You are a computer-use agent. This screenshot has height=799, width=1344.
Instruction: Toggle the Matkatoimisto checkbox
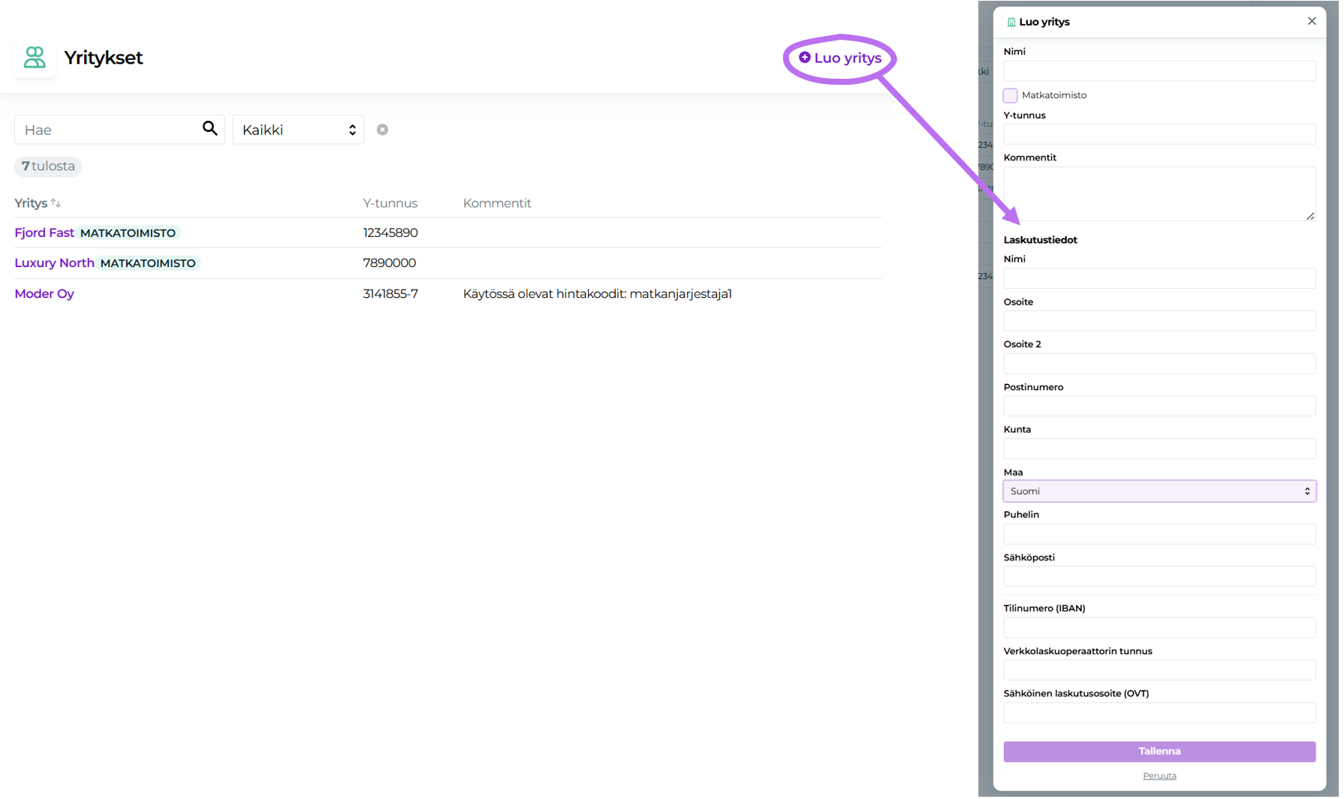coord(1011,95)
